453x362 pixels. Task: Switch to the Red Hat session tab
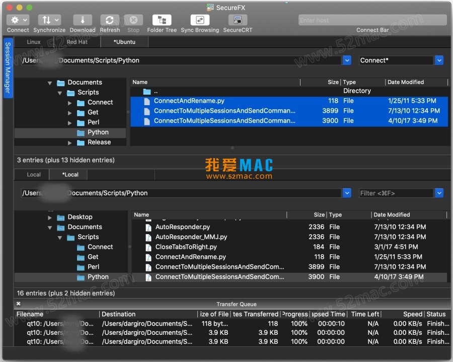pos(77,42)
